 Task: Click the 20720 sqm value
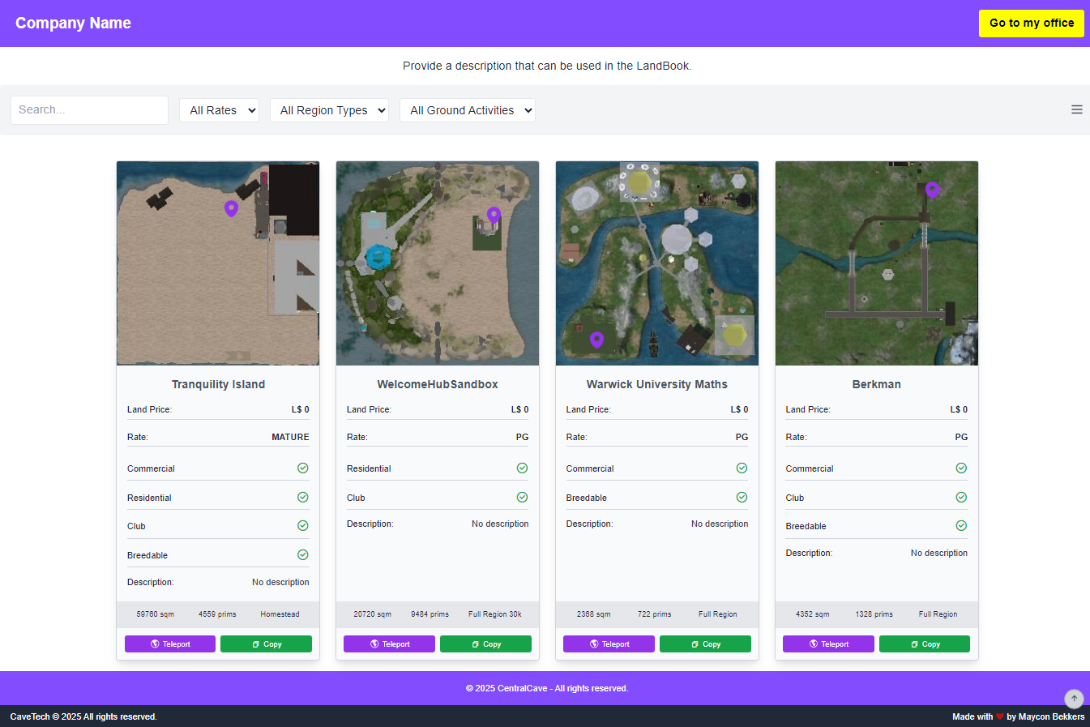(x=372, y=614)
